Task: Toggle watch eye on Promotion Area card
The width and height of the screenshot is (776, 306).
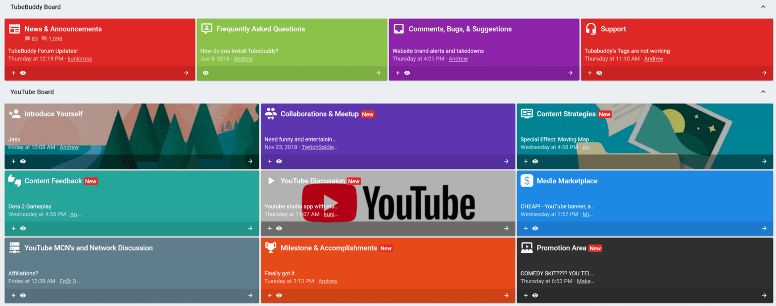Action: (535, 296)
